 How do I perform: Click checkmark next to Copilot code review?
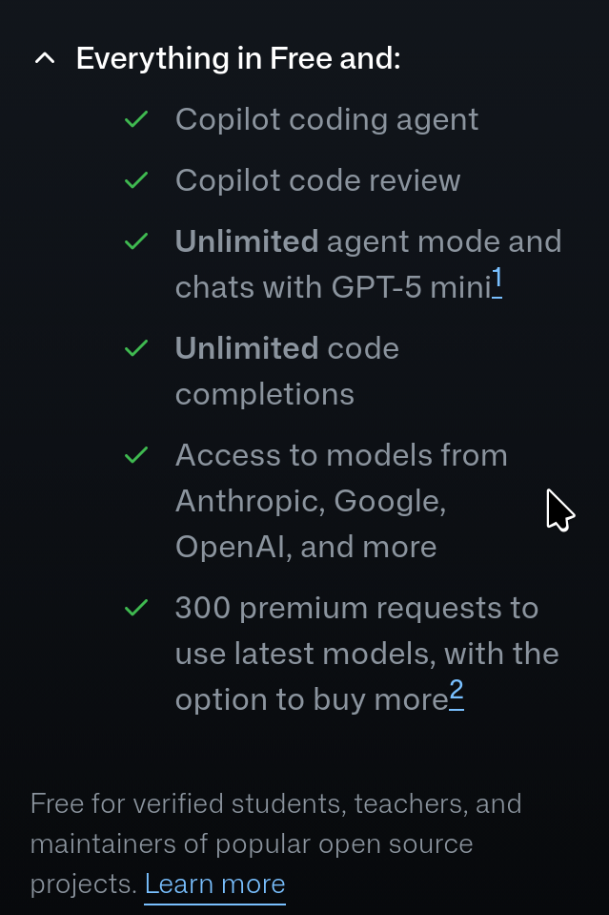click(136, 179)
